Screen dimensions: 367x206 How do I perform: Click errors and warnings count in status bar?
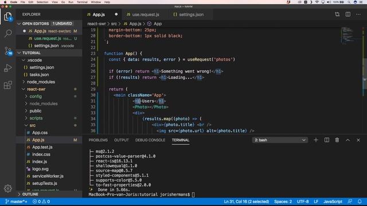pos(41,201)
